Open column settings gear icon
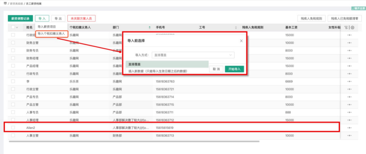The width and height of the screenshot is (366, 154). tap(352, 28)
